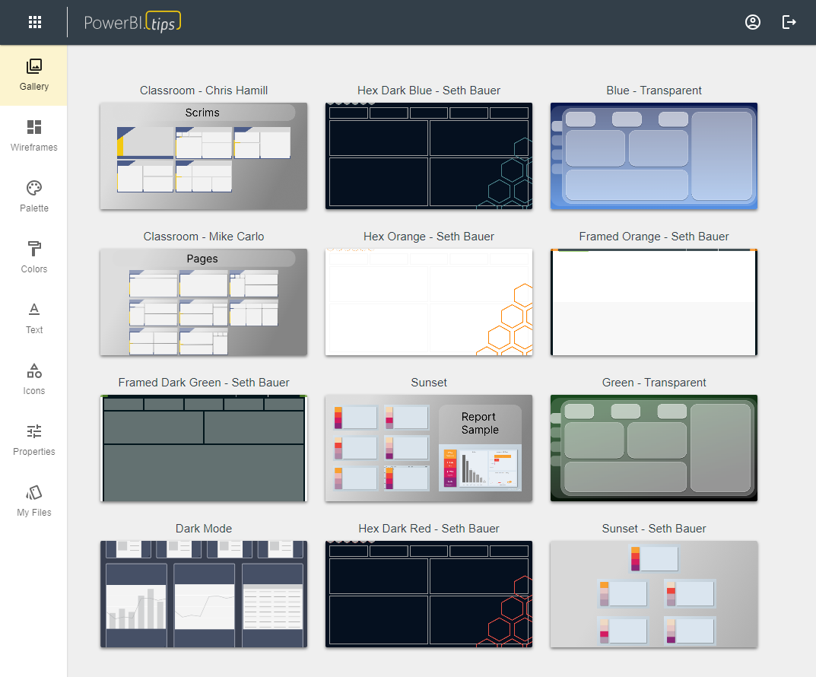Click the apps grid icon in the header
The image size is (816, 677).
[x=35, y=22]
